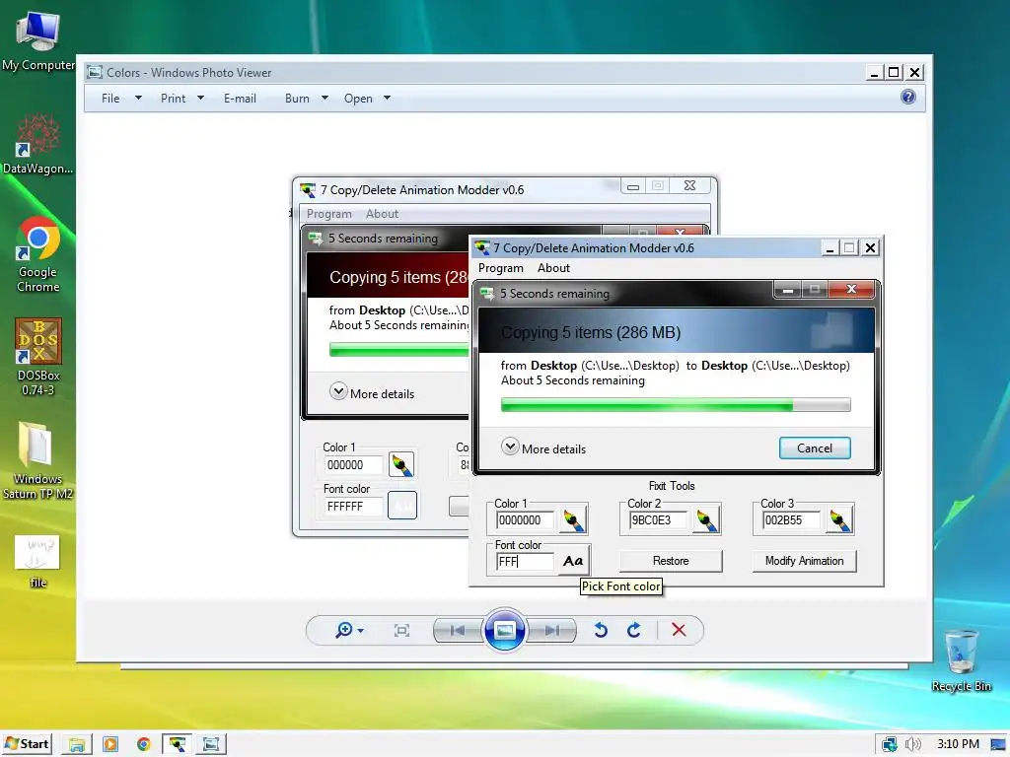
Task: Go to the next photo
Action: tap(552, 630)
